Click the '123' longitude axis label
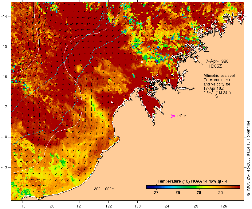 [x=137, y=206]
